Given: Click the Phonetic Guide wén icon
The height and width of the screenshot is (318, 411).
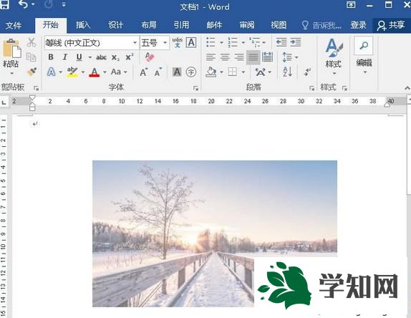Looking at the screenshot, I should 177,42.
